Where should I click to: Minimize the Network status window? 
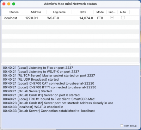click(9, 4)
